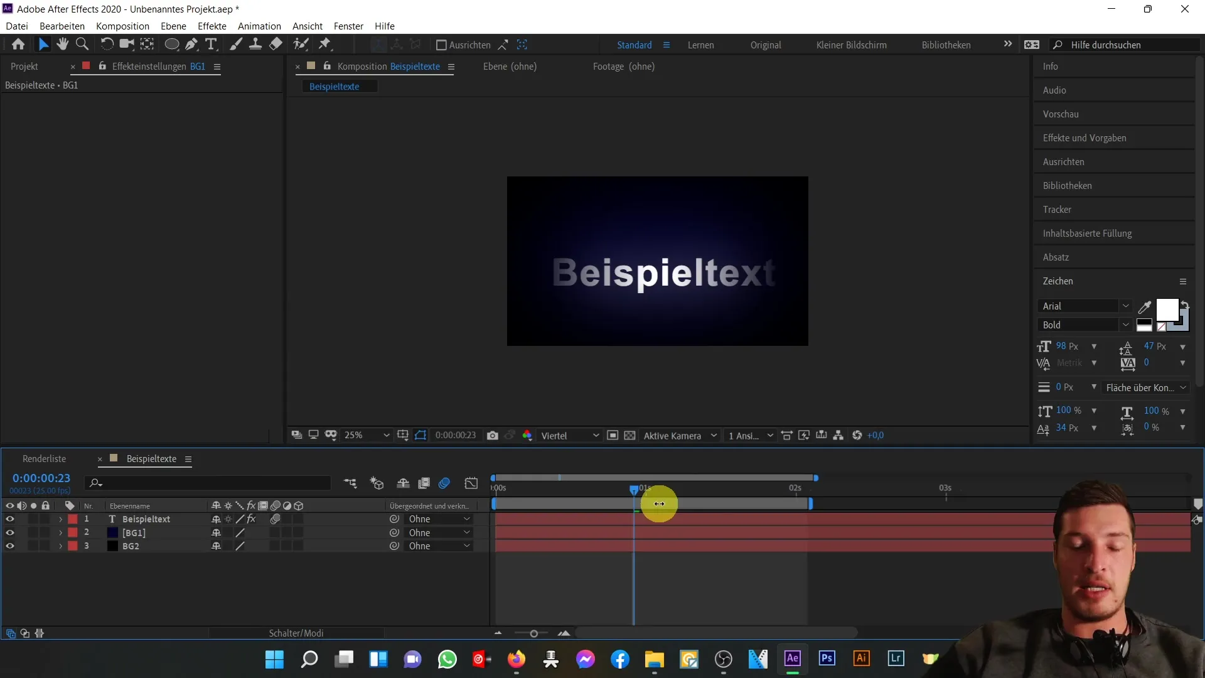1205x678 pixels.
Task: Click the Komposition menu item
Action: click(122, 26)
